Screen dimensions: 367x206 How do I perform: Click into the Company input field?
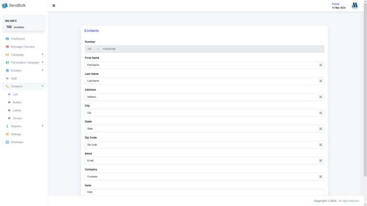201,176
